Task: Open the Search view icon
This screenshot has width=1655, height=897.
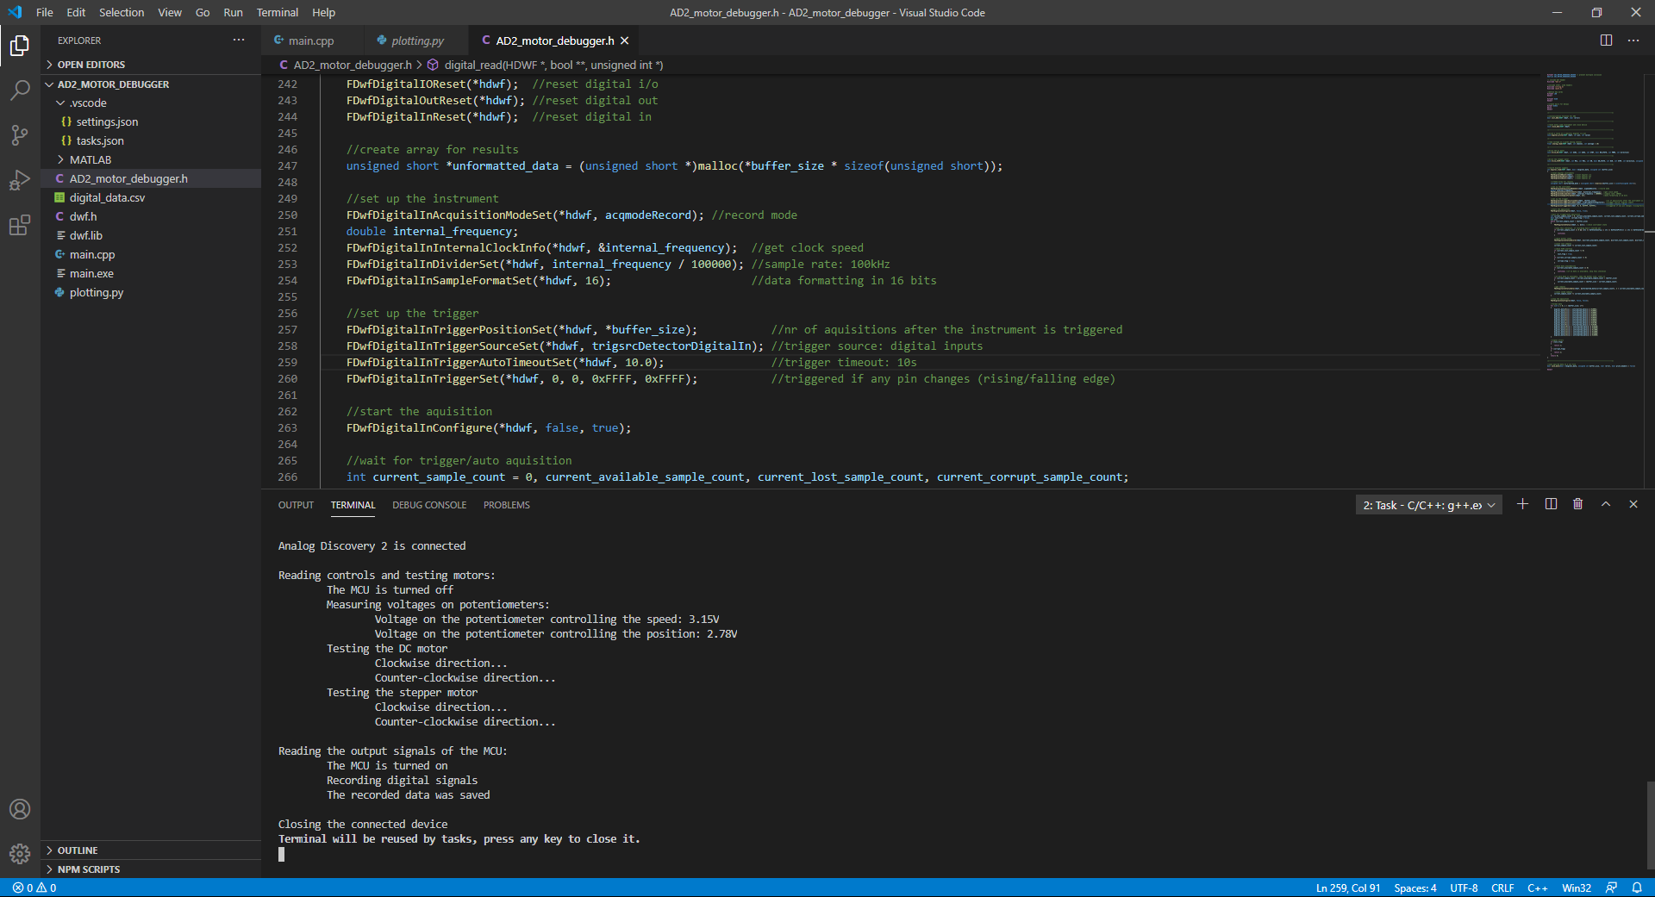Action: pyautogui.click(x=20, y=90)
